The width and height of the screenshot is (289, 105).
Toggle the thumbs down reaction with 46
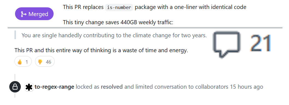click(x=45, y=62)
